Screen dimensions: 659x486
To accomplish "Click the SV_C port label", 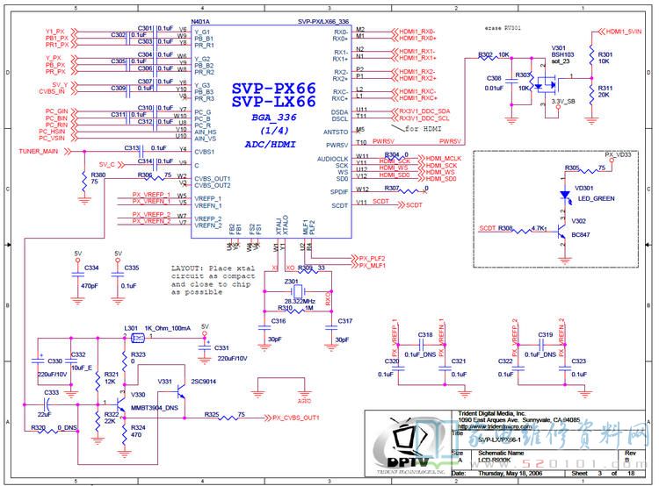I will (x=106, y=165).
